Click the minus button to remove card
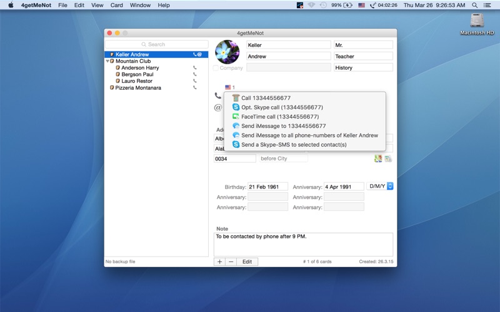Screen dimensions: 500x312 point(231,261)
